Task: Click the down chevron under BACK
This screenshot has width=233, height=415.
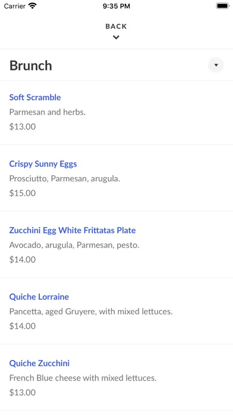Action: 116,38
